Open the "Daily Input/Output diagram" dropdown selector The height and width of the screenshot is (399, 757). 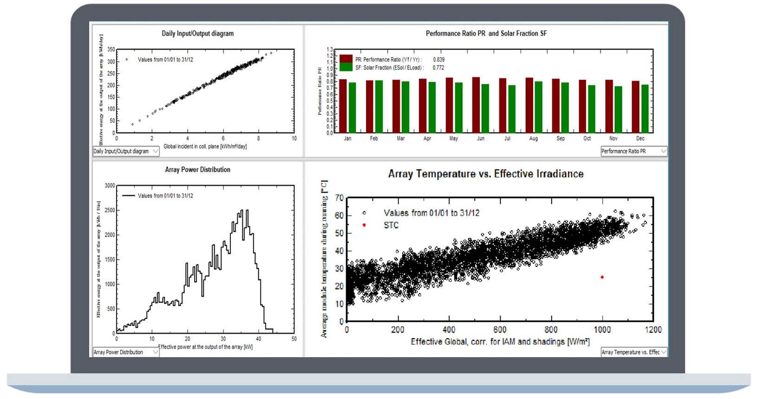126,151
